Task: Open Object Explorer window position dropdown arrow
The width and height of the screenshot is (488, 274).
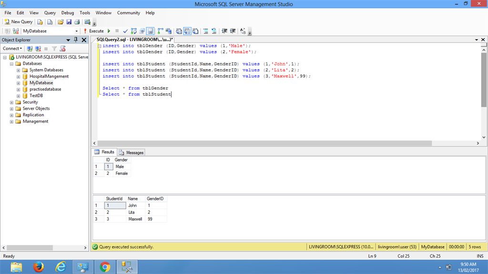Action: 68,40
